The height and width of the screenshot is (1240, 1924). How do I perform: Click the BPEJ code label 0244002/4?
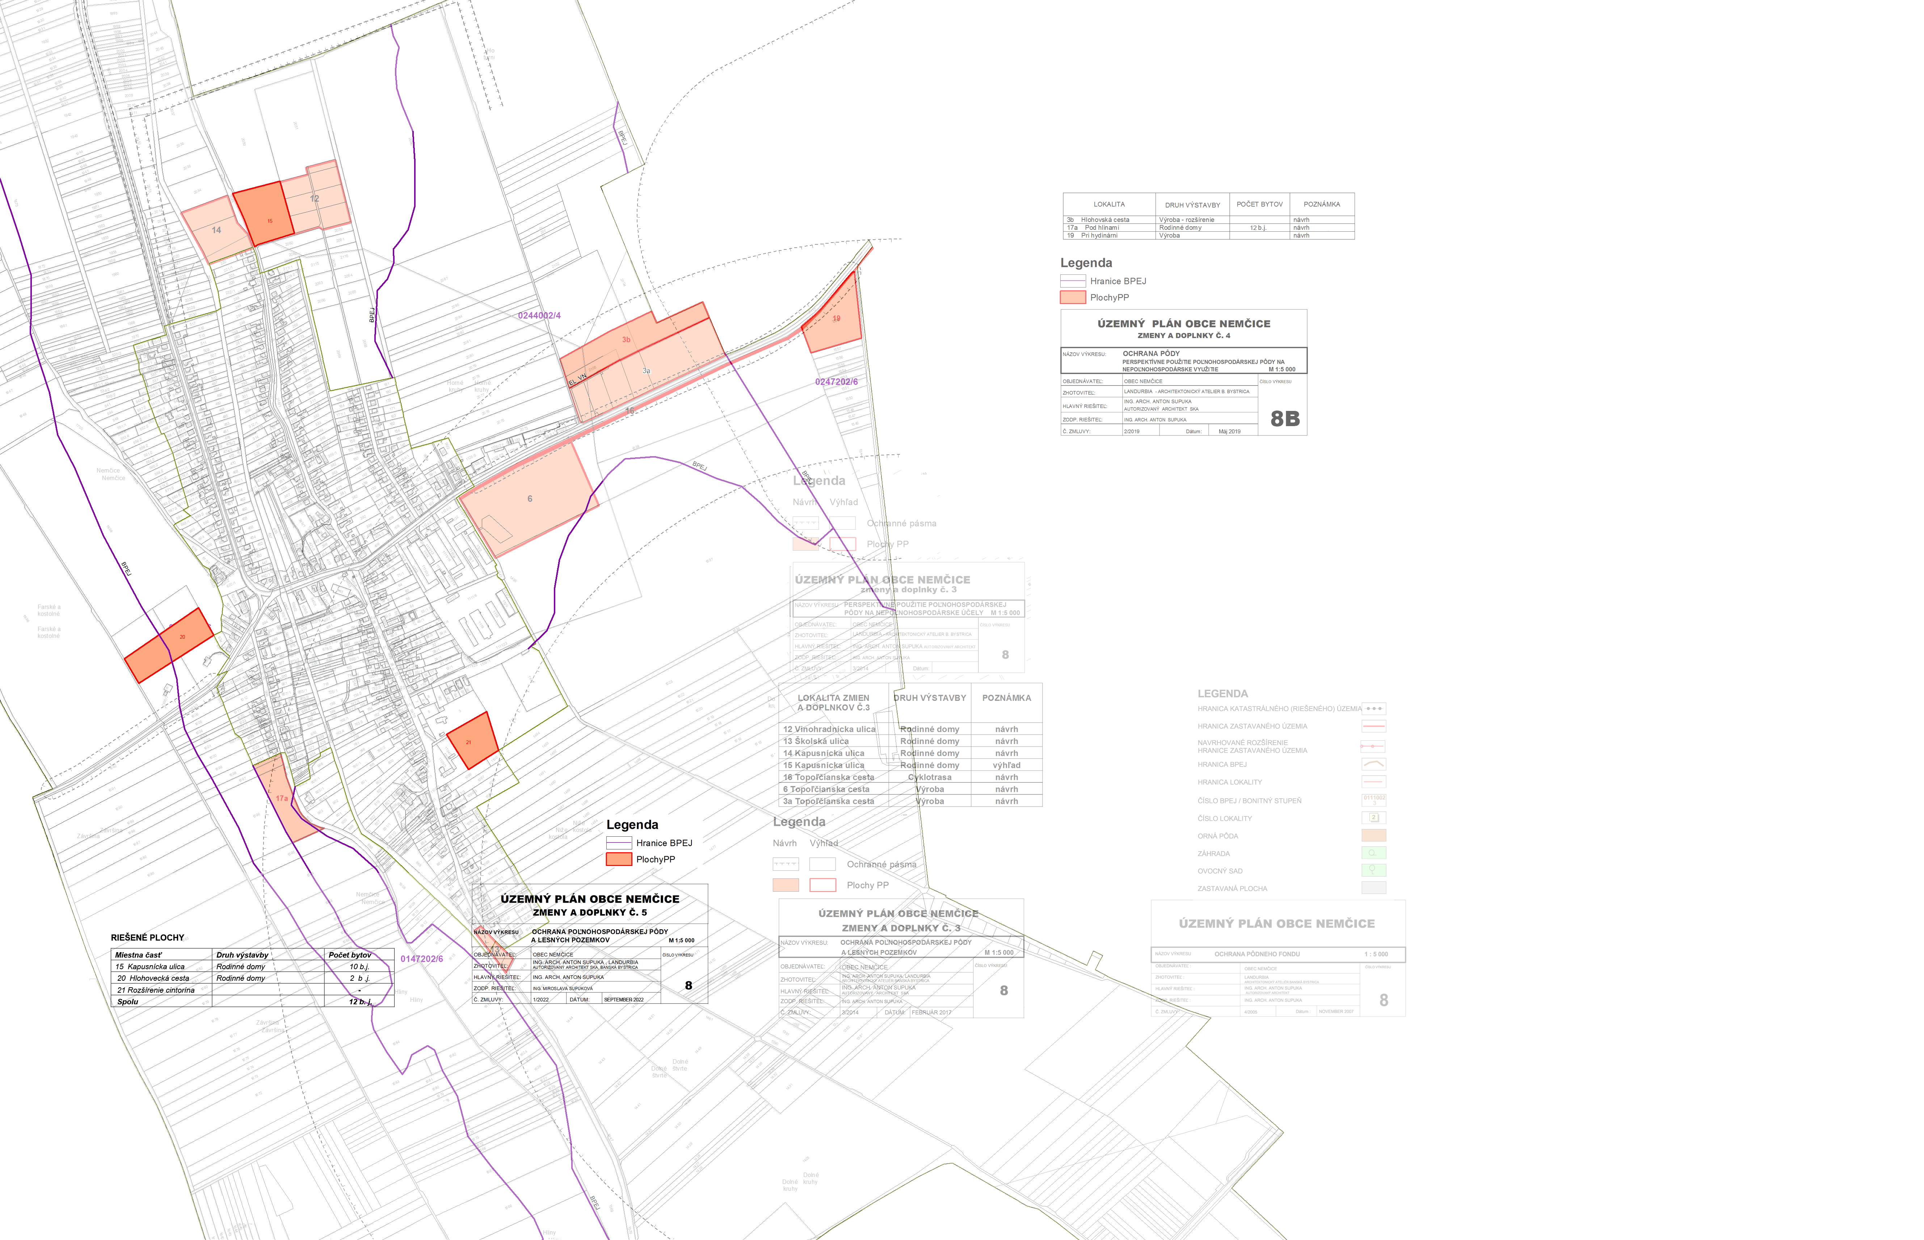[539, 316]
